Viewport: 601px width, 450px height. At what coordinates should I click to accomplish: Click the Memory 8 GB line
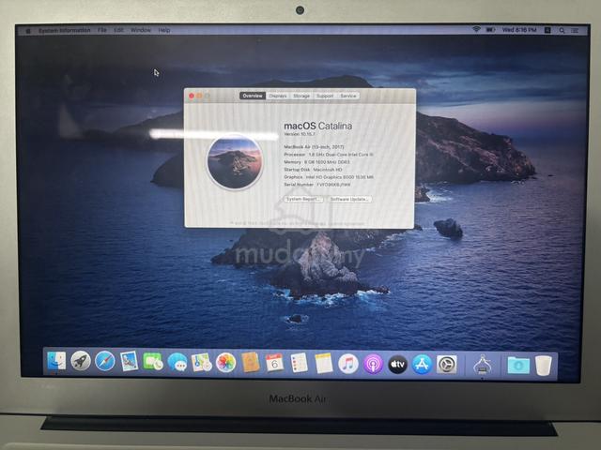click(316, 162)
